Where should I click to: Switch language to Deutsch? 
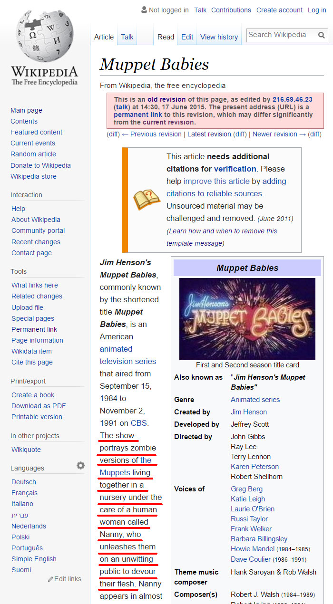pos(24,482)
